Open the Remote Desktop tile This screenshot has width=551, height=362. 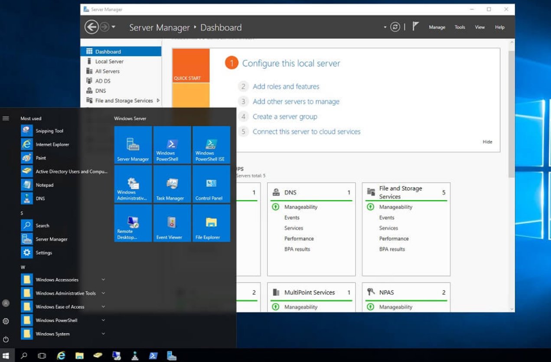pyautogui.click(x=133, y=223)
